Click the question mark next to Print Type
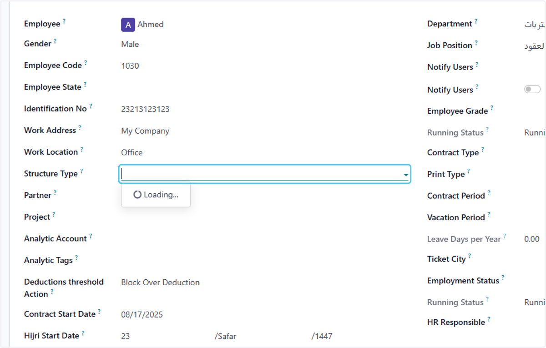Image resolution: width=546 pixels, height=348 pixels. click(469, 171)
